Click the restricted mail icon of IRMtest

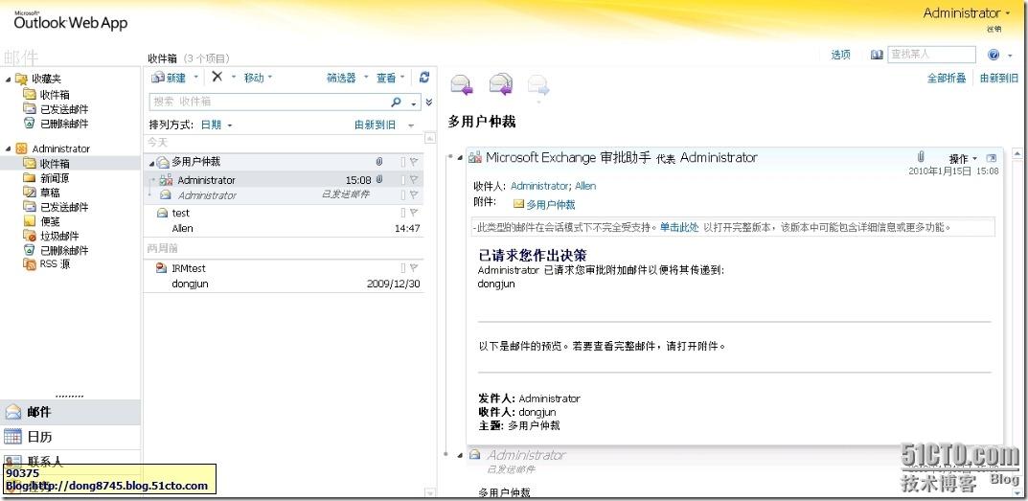(162, 268)
